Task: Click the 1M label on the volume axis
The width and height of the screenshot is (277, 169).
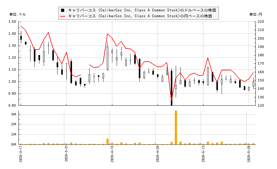Action: (14, 134)
